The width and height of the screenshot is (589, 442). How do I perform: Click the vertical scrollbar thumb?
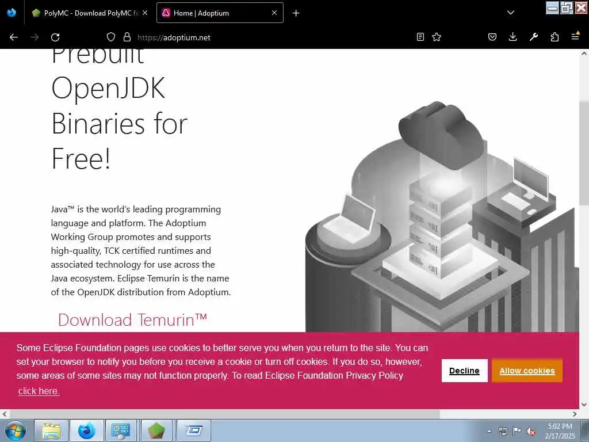(x=584, y=153)
